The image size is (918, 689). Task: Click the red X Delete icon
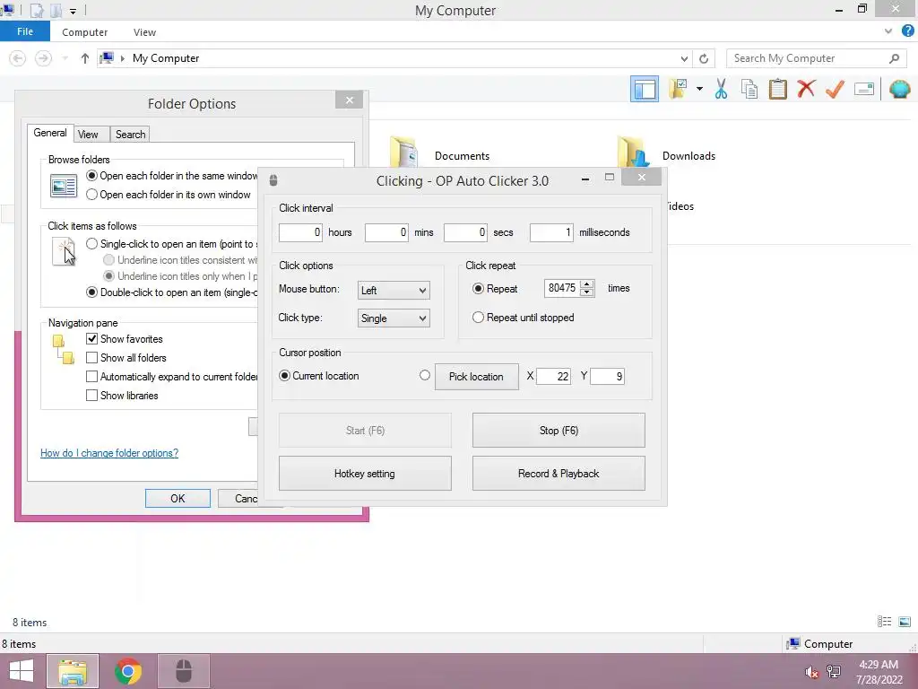pos(806,89)
